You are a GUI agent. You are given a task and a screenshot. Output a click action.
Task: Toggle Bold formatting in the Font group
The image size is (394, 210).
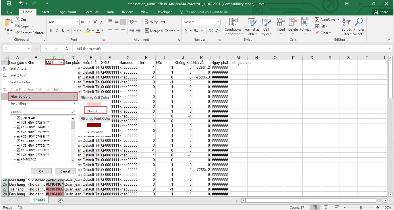(x=51, y=31)
